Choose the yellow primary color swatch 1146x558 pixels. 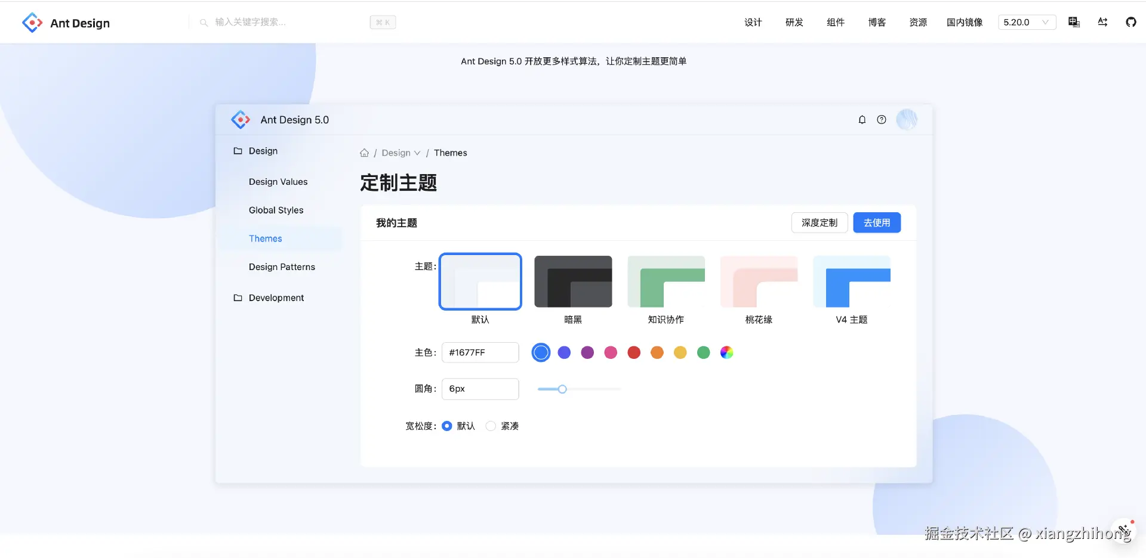tap(680, 352)
